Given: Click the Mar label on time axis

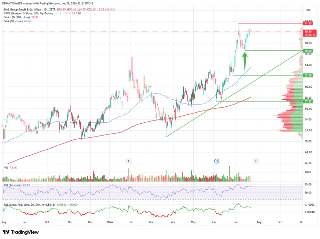Looking at the screenshot, I should pos(151,222).
